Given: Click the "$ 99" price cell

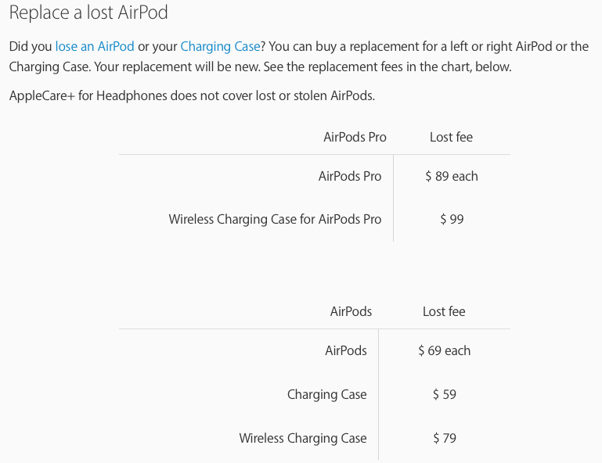Looking at the screenshot, I should coord(452,219).
